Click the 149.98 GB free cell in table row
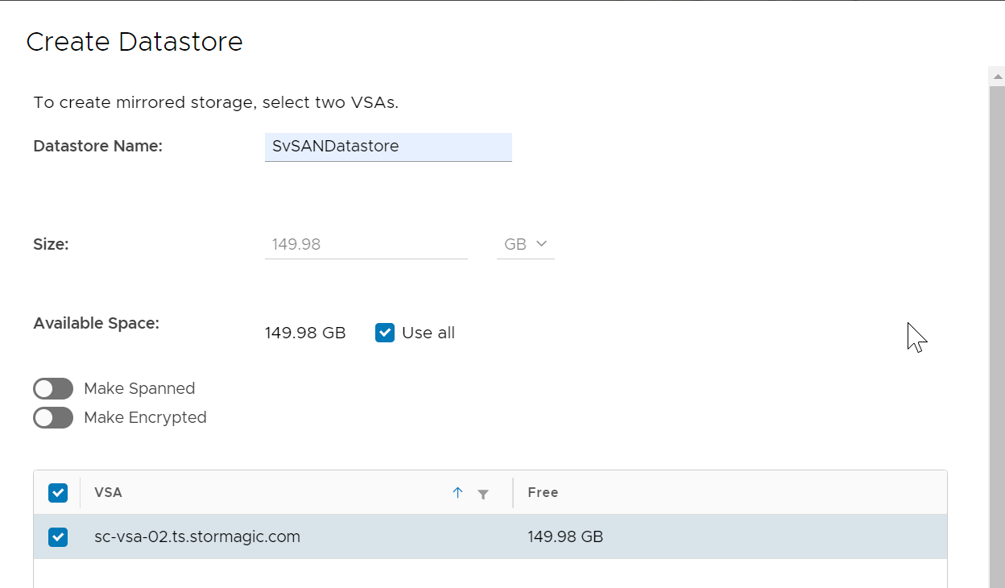Viewport: 1005px width, 588px height. tap(565, 536)
